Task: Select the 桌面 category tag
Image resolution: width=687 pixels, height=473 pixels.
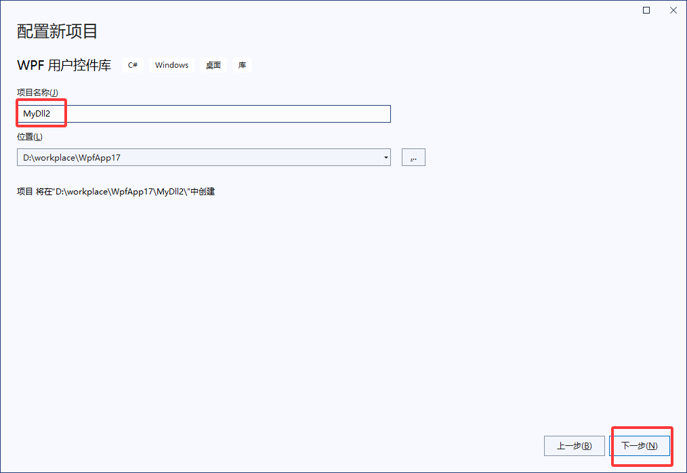Action: [x=213, y=64]
